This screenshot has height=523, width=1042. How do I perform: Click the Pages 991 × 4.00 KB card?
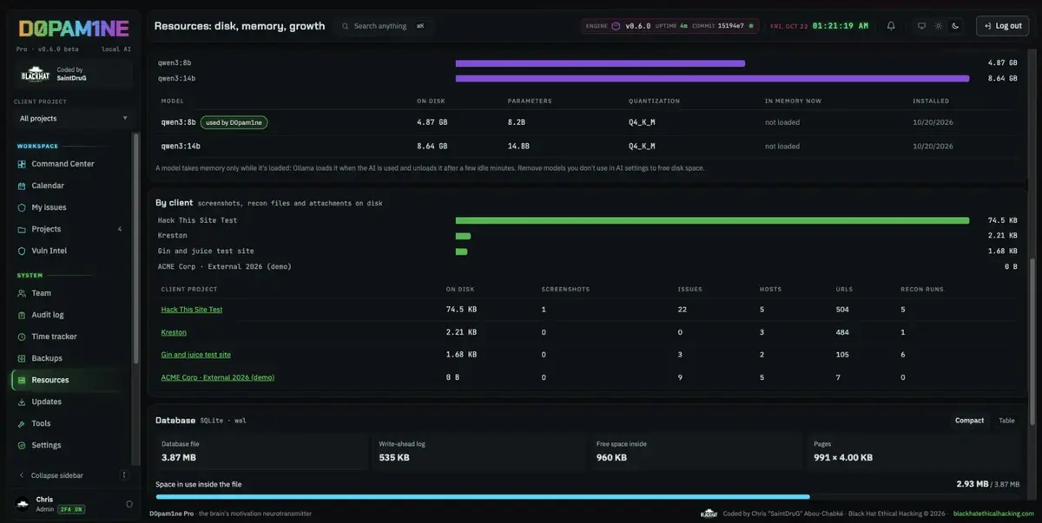(x=914, y=451)
